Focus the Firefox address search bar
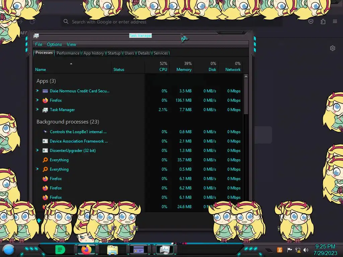This screenshot has height=257, width=343. click(x=172, y=22)
